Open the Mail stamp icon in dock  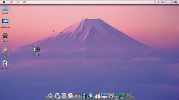point(57,96)
